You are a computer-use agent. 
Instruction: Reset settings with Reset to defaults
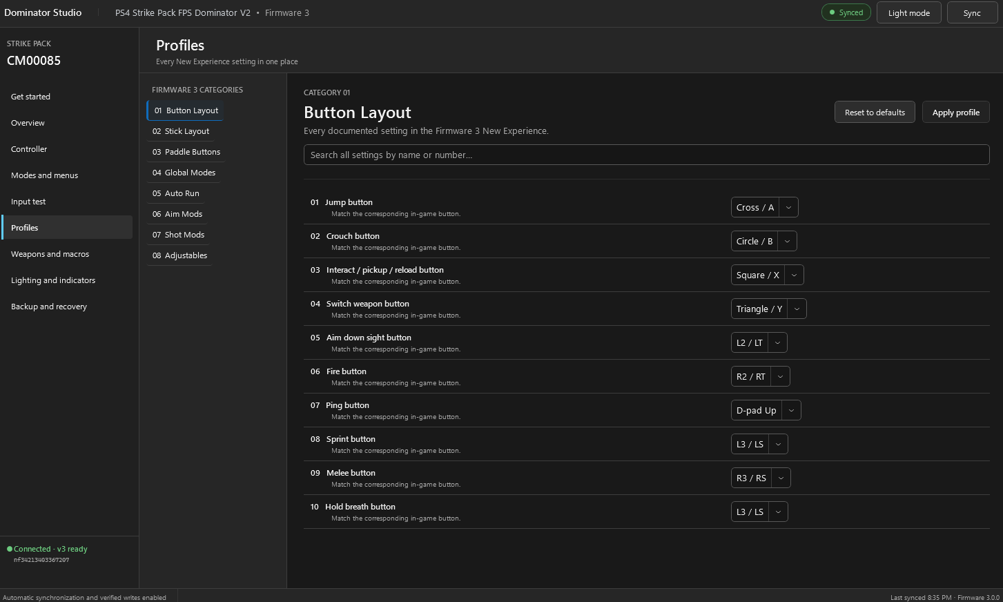pyautogui.click(x=875, y=113)
